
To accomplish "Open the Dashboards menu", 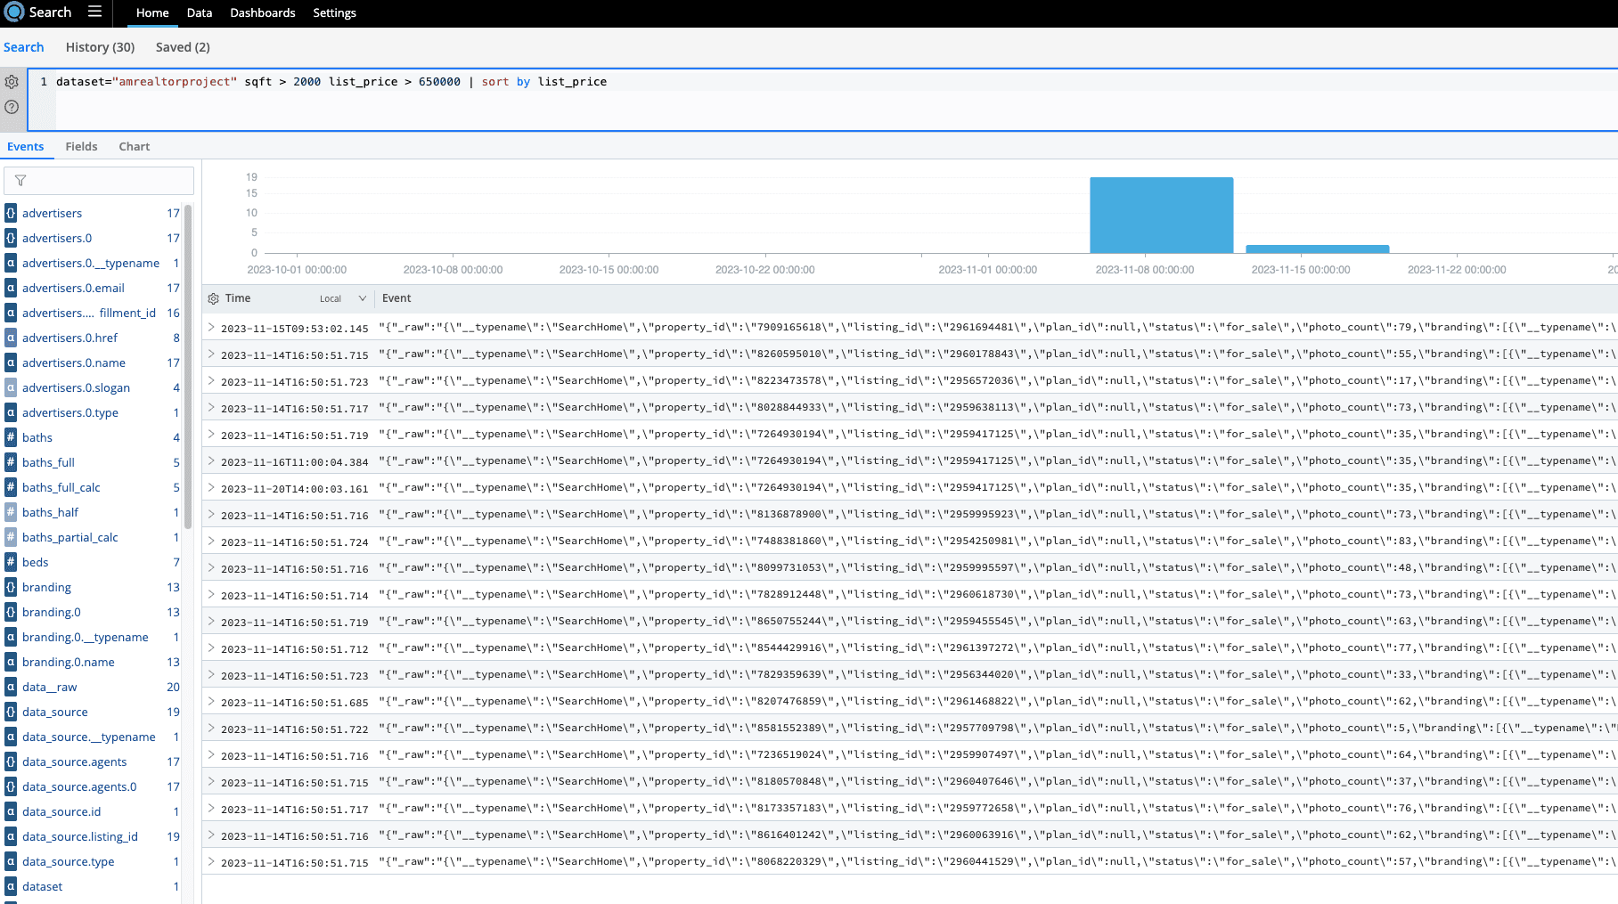I will click(x=262, y=13).
